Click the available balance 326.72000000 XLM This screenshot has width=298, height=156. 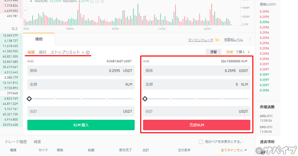(234, 61)
